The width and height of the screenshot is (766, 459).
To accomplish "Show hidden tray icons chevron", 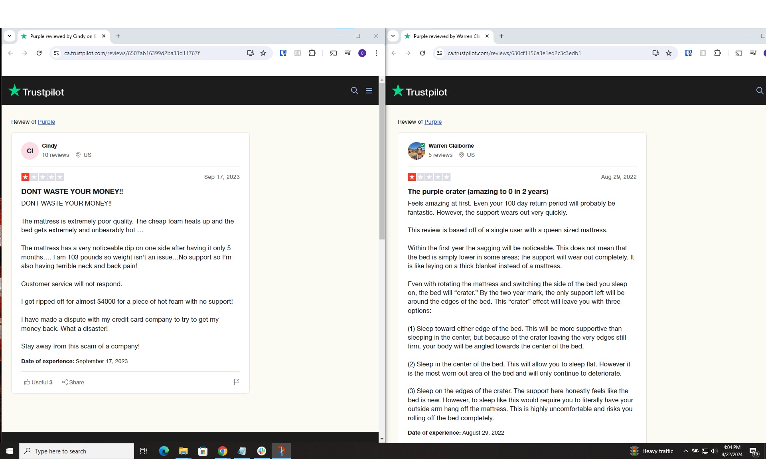I will [x=685, y=451].
